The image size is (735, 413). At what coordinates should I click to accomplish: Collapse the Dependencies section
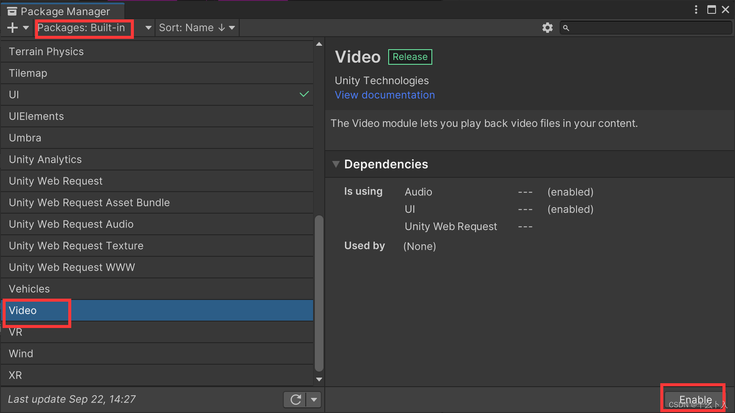tap(336, 164)
